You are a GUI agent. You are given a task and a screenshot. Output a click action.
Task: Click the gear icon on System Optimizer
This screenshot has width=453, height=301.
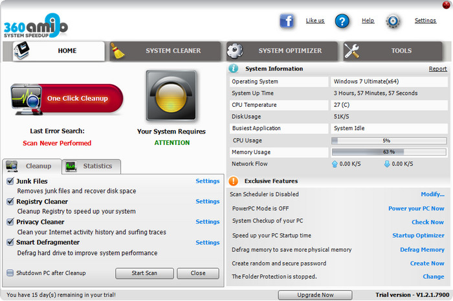click(234, 50)
